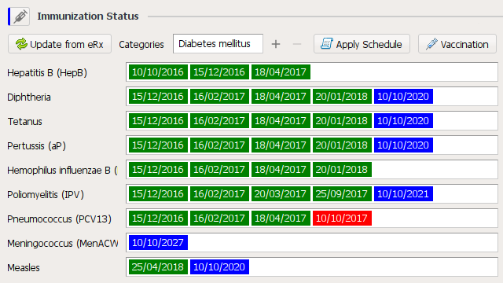The height and width of the screenshot is (283, 503).
Task: Select Hepatitis B dose dated 10/10/2016
Action: pyautogui.click(x=158, y=72)
